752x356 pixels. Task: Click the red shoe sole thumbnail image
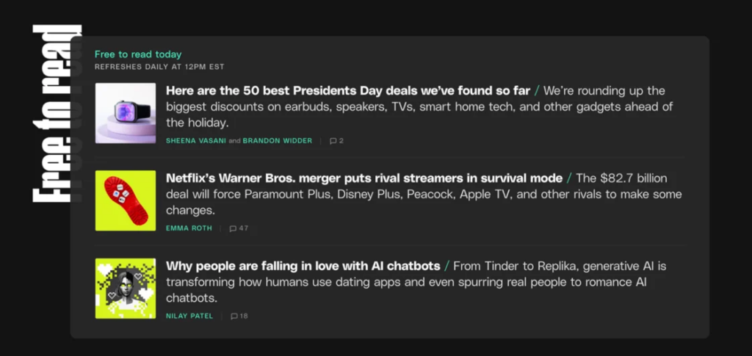(125, 200)
